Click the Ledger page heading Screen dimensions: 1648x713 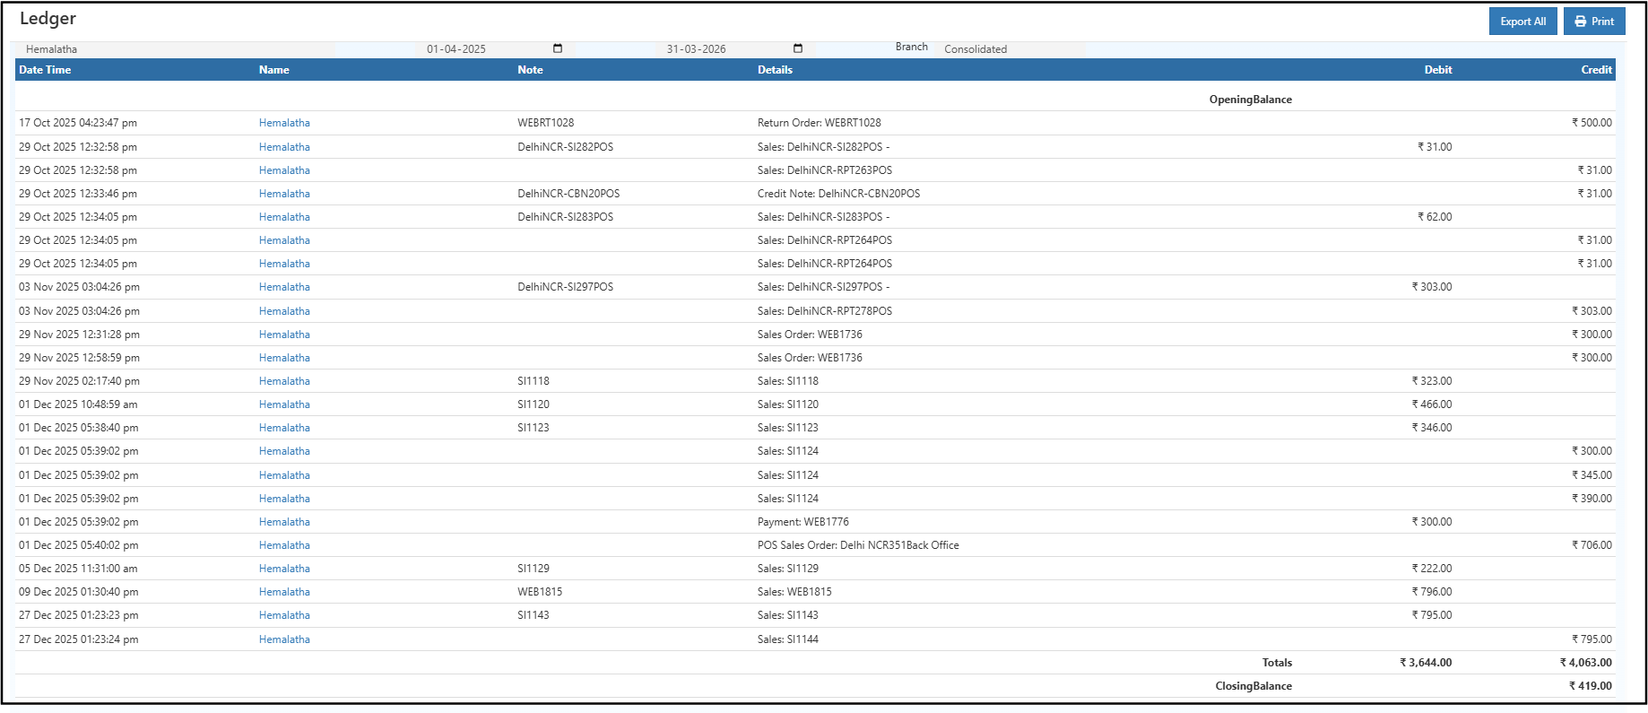click(x=48, y=19)
